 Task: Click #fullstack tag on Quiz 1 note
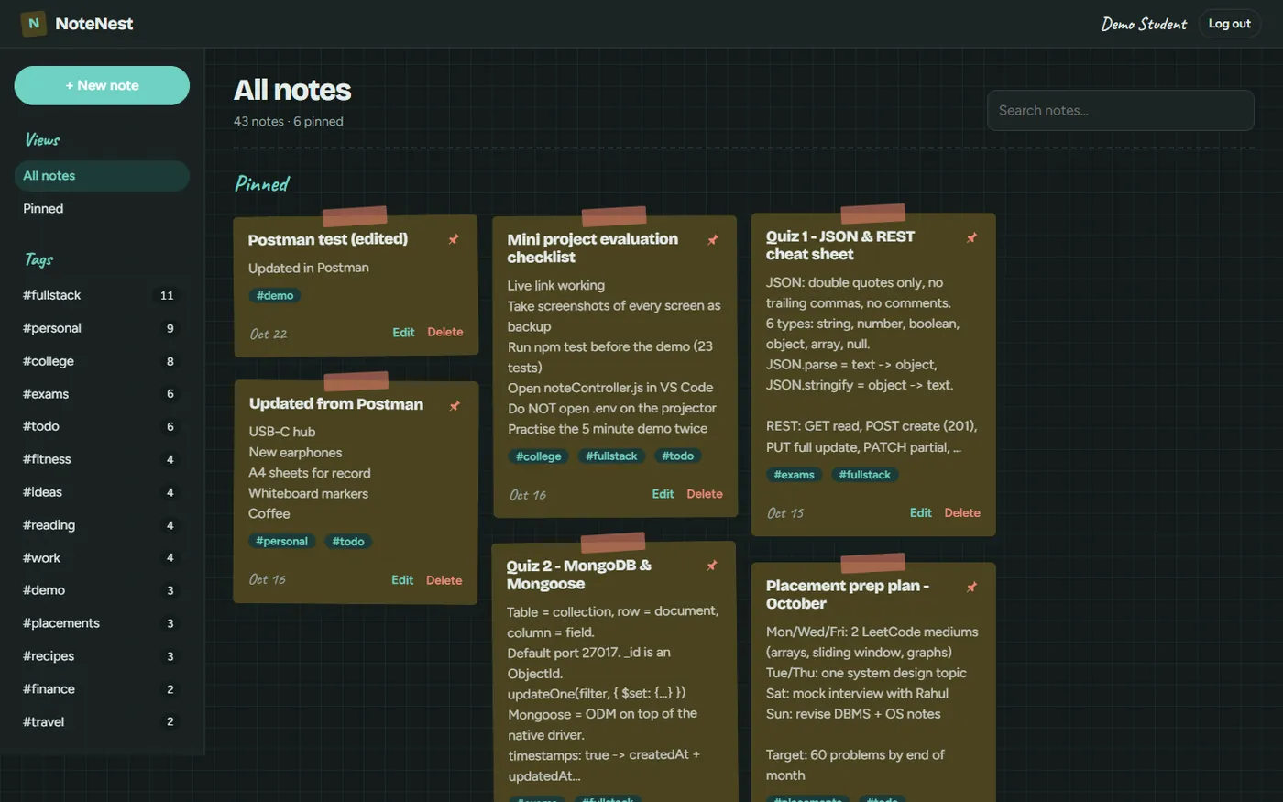(x=865, y=475)
